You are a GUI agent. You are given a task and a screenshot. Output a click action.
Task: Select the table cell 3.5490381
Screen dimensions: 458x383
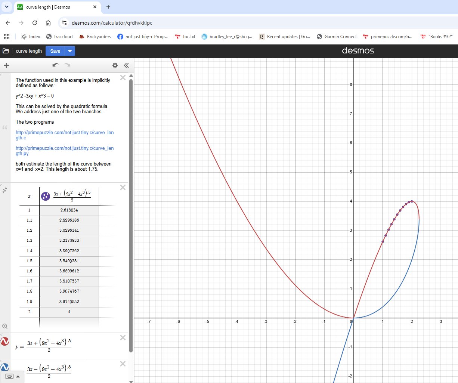(x=69, y=261)
